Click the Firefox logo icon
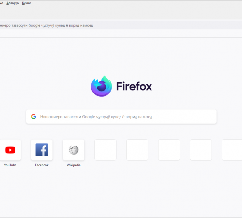Viewport: 242px width, 218px height. click(x=101, y=86)
